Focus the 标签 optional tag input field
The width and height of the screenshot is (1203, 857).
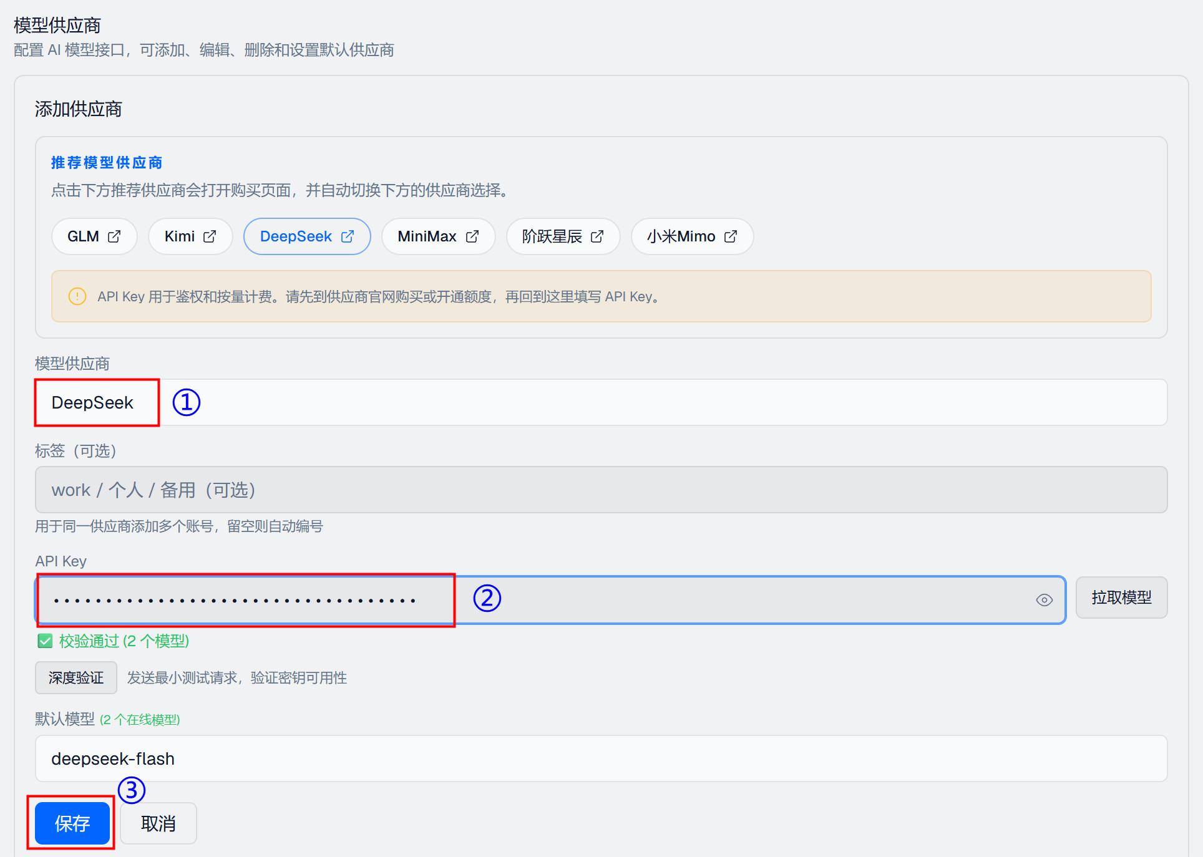pos(601,490)
